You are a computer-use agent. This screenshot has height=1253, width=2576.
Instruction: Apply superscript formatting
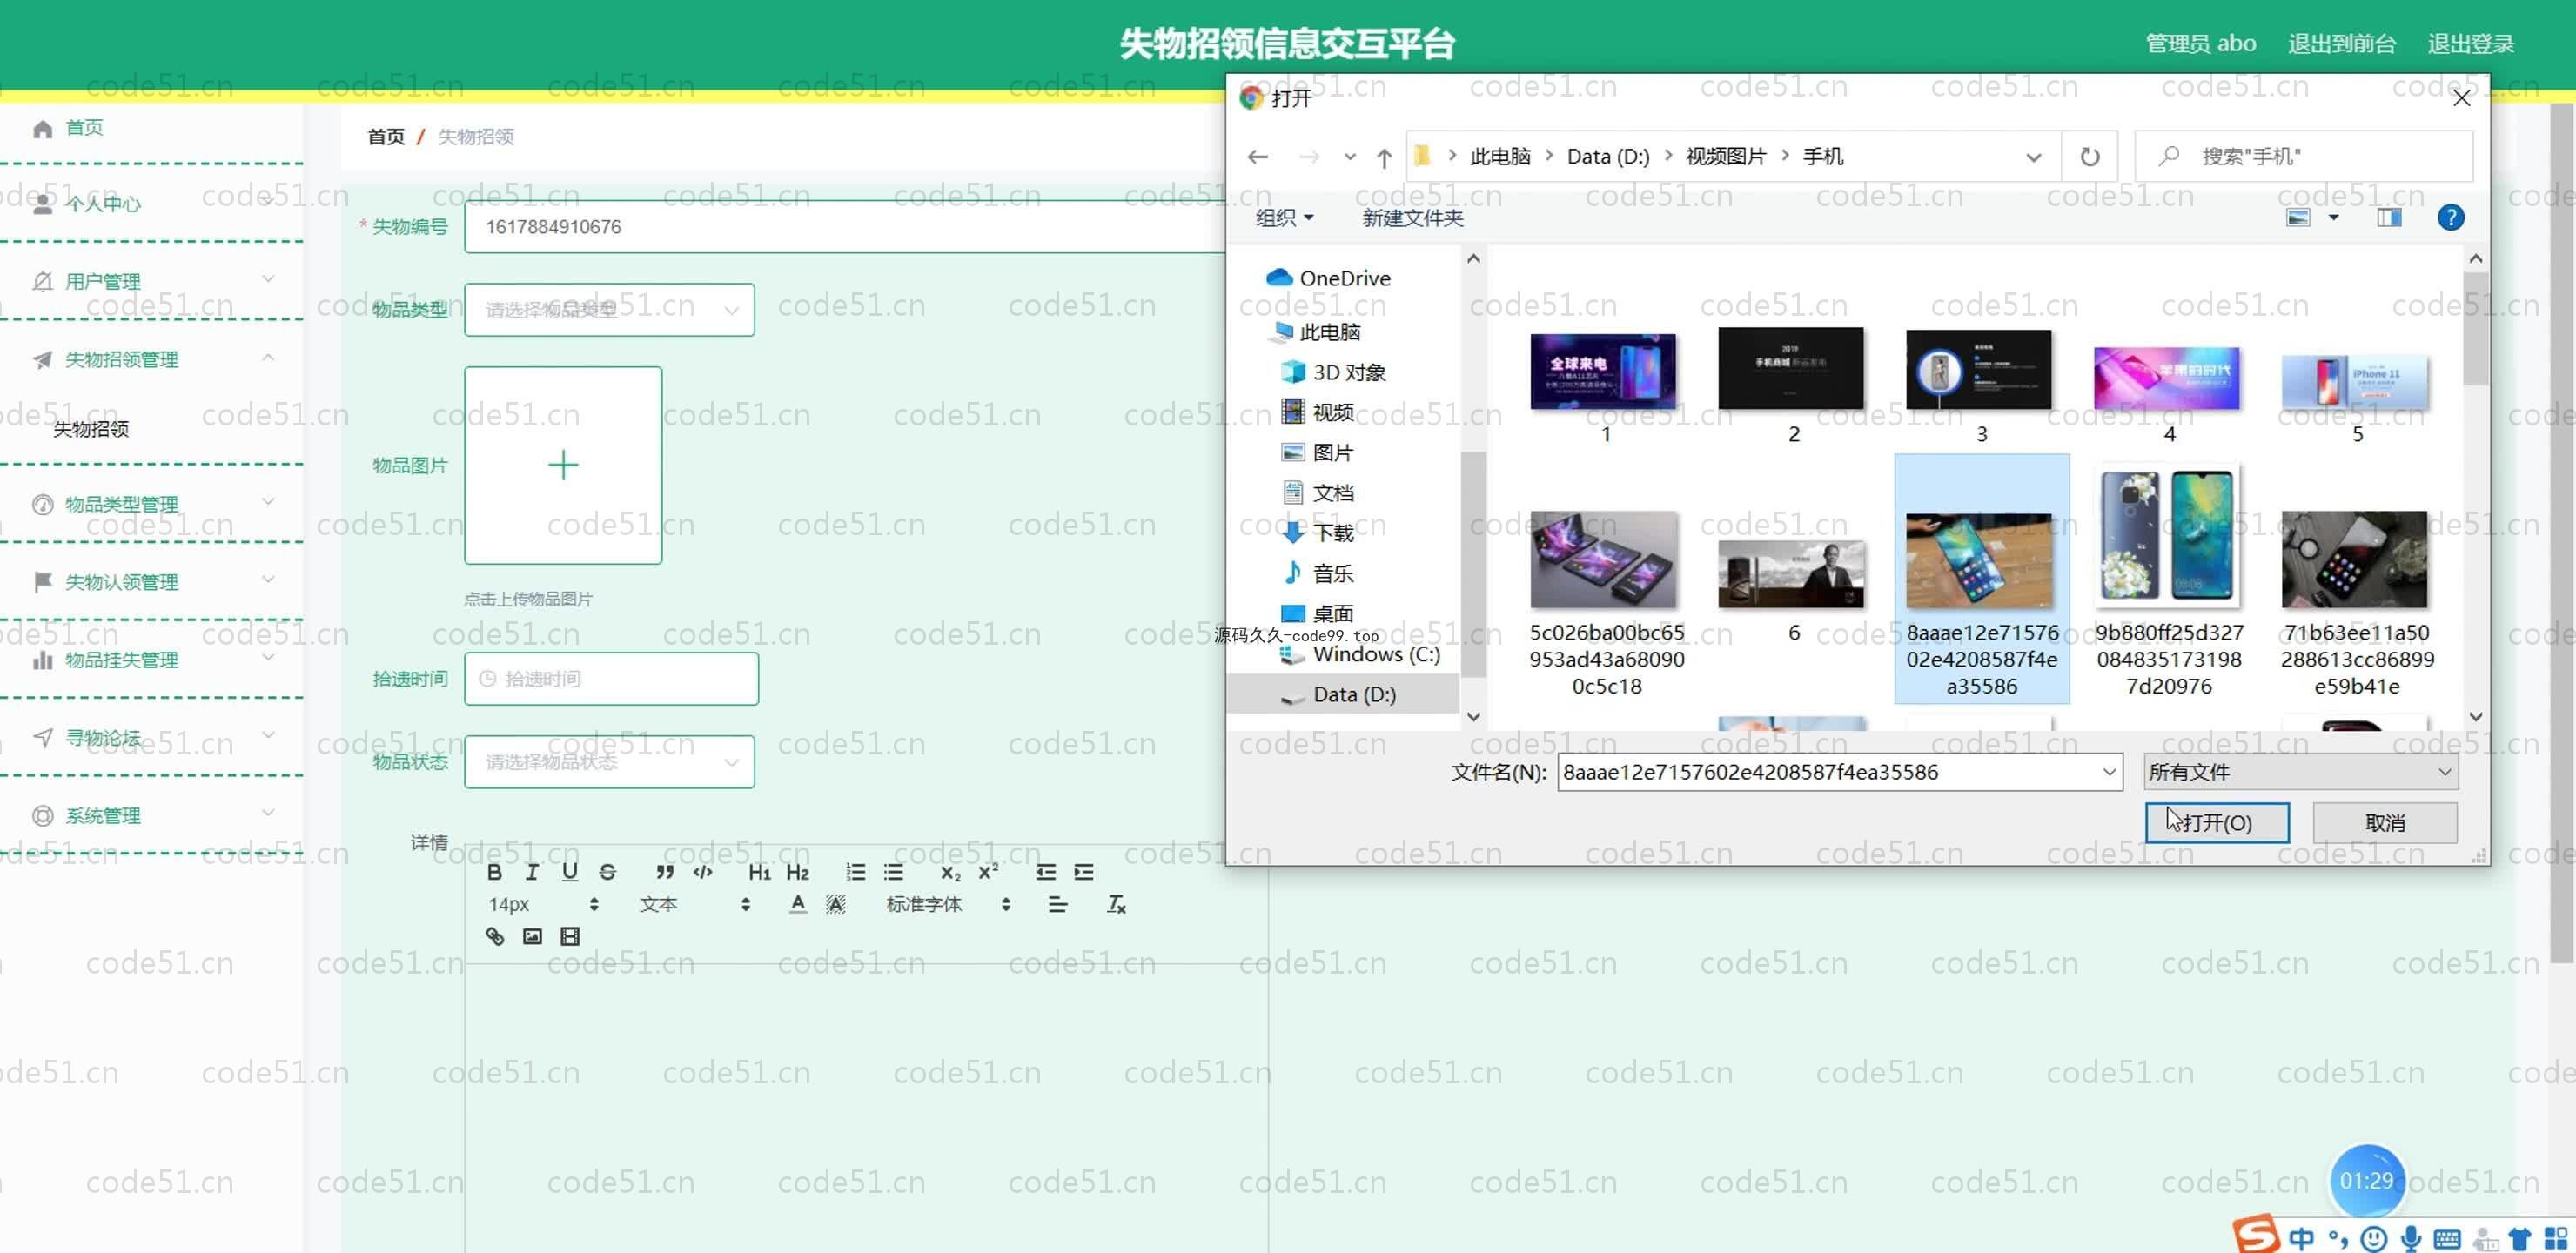click(x=988, y=872)
